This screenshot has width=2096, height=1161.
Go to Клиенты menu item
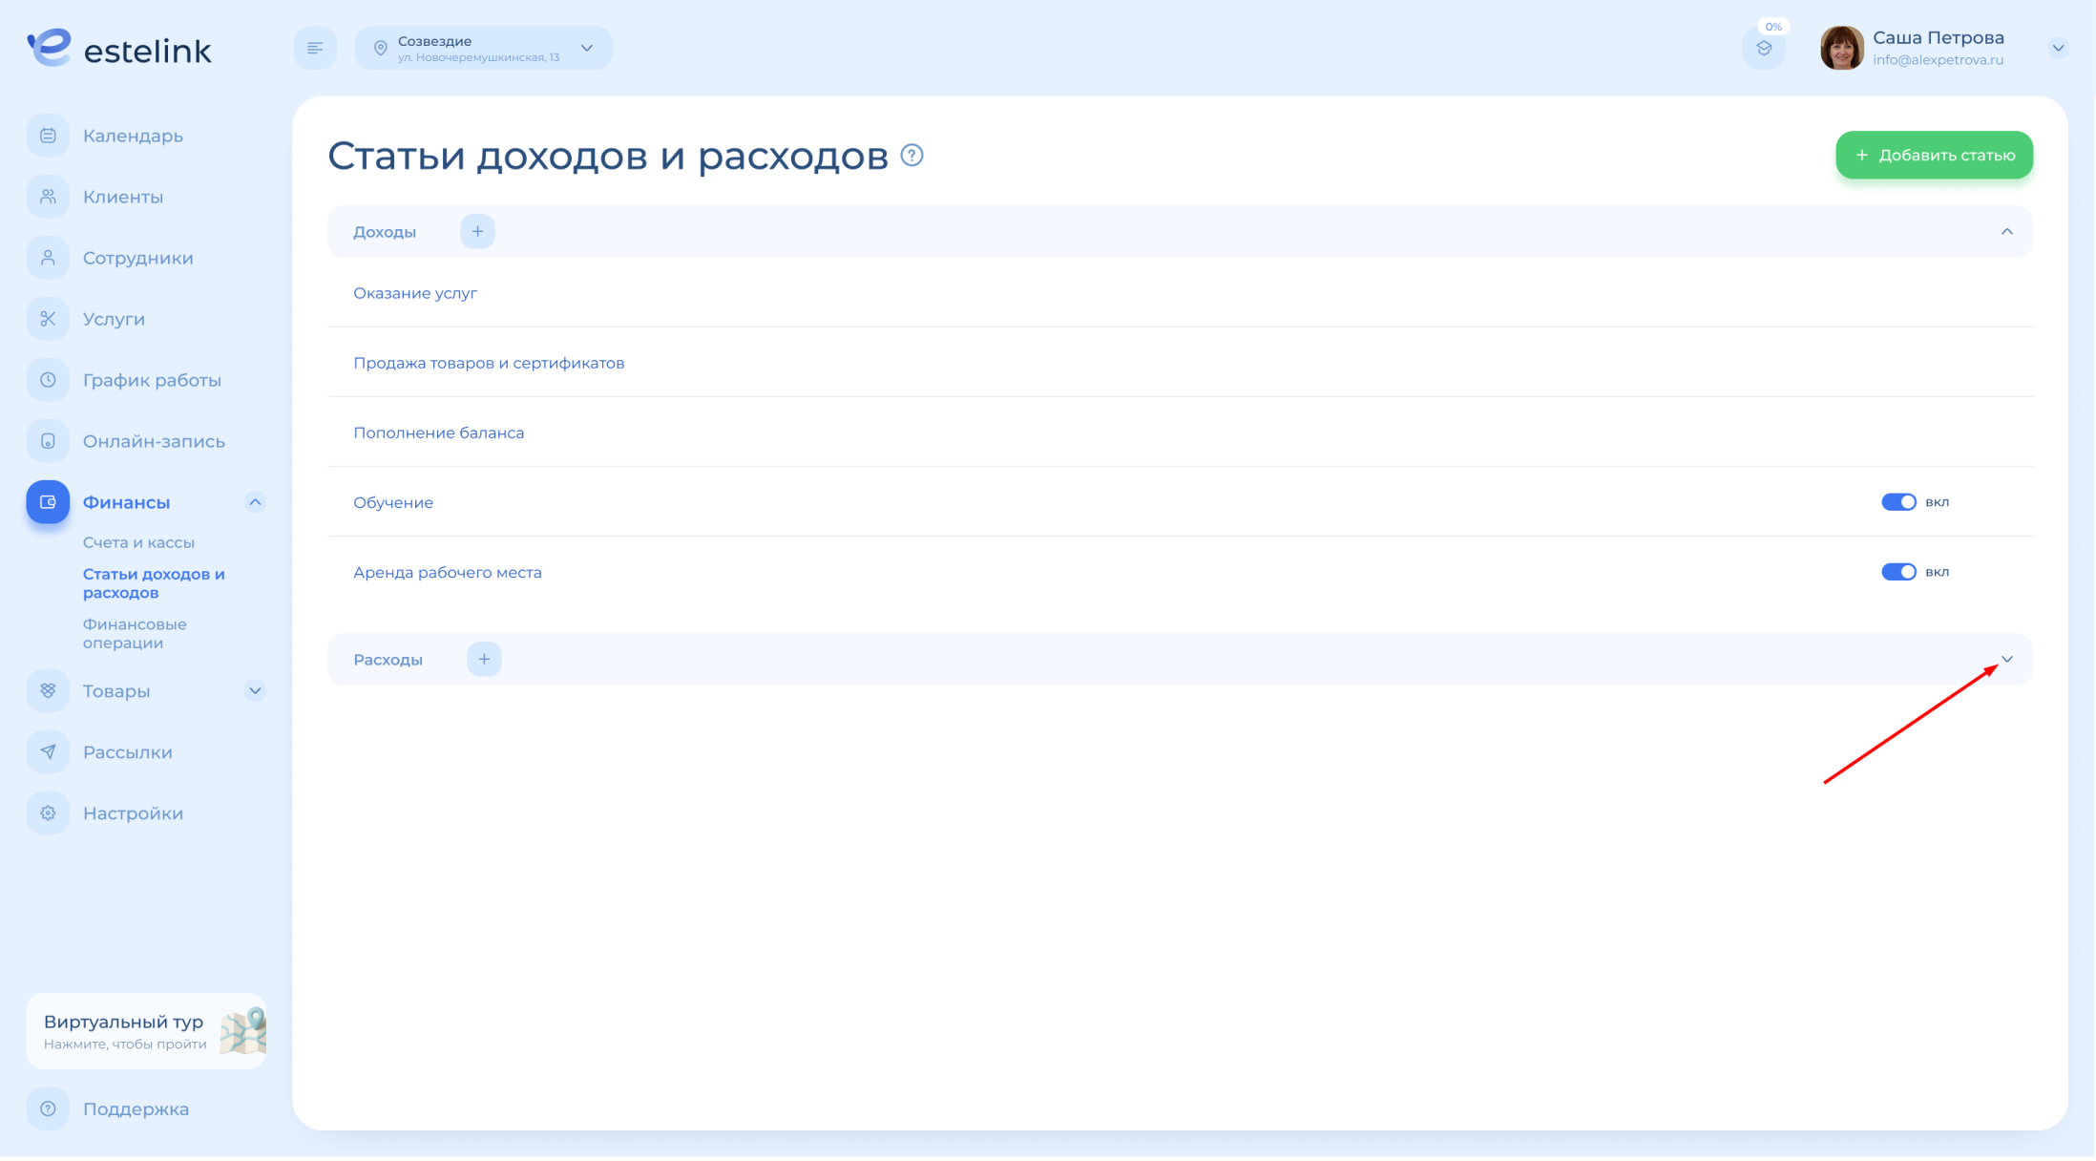(123, 197)
